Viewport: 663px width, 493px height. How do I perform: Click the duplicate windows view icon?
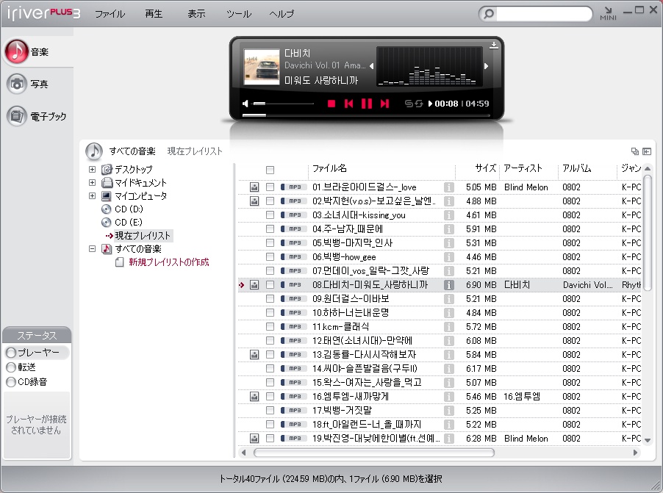[634, 151]
